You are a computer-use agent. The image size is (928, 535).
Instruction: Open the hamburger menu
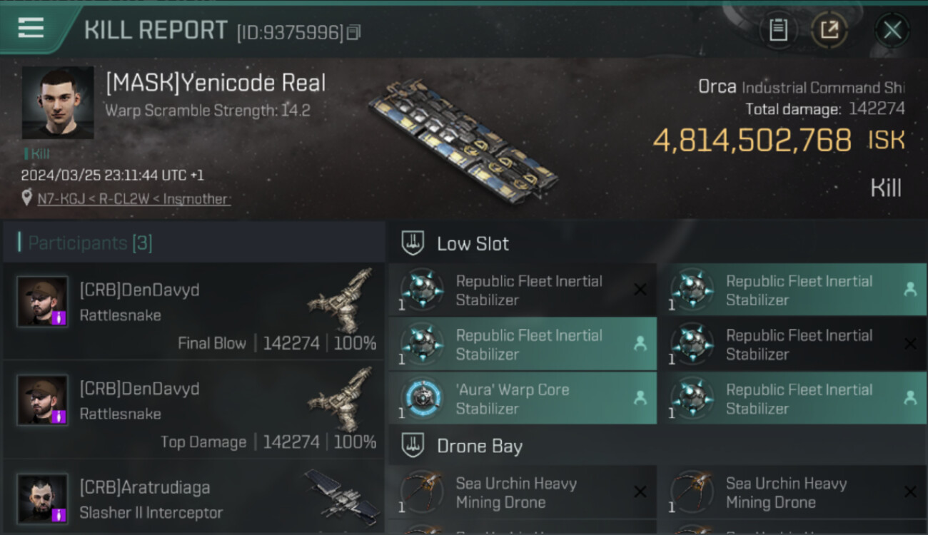[31, 29]
